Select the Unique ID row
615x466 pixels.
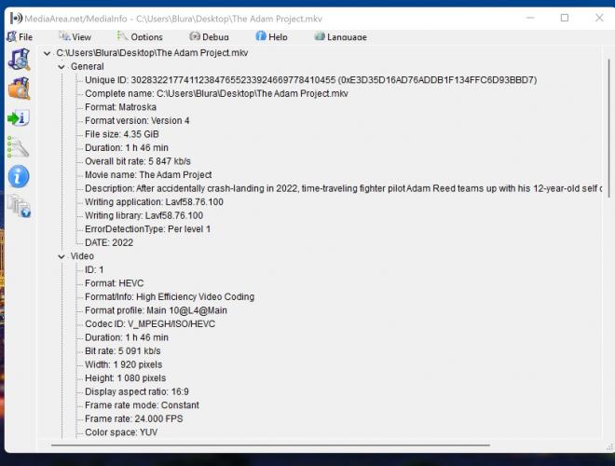[x=310, y=80]
